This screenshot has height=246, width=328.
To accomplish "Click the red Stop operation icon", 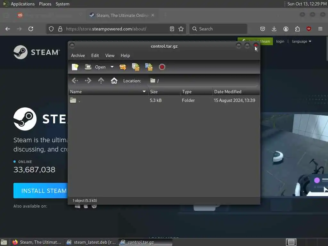I will (162, 67).
